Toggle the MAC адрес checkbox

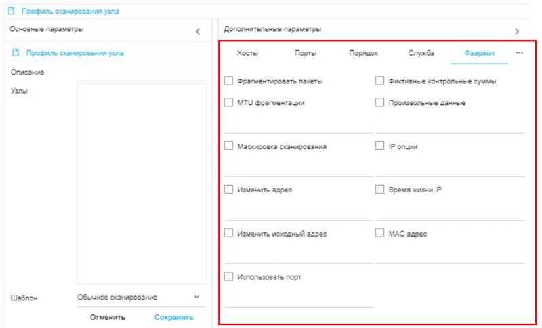click(380, 233)
